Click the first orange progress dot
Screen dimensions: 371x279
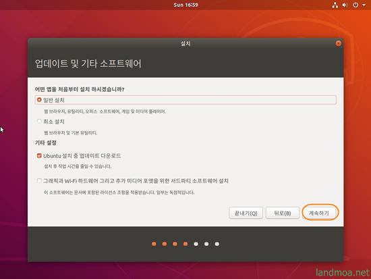[x=154, y=244]
